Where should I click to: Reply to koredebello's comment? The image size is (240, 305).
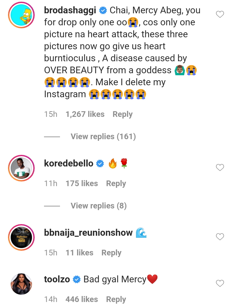pos(116,183)
